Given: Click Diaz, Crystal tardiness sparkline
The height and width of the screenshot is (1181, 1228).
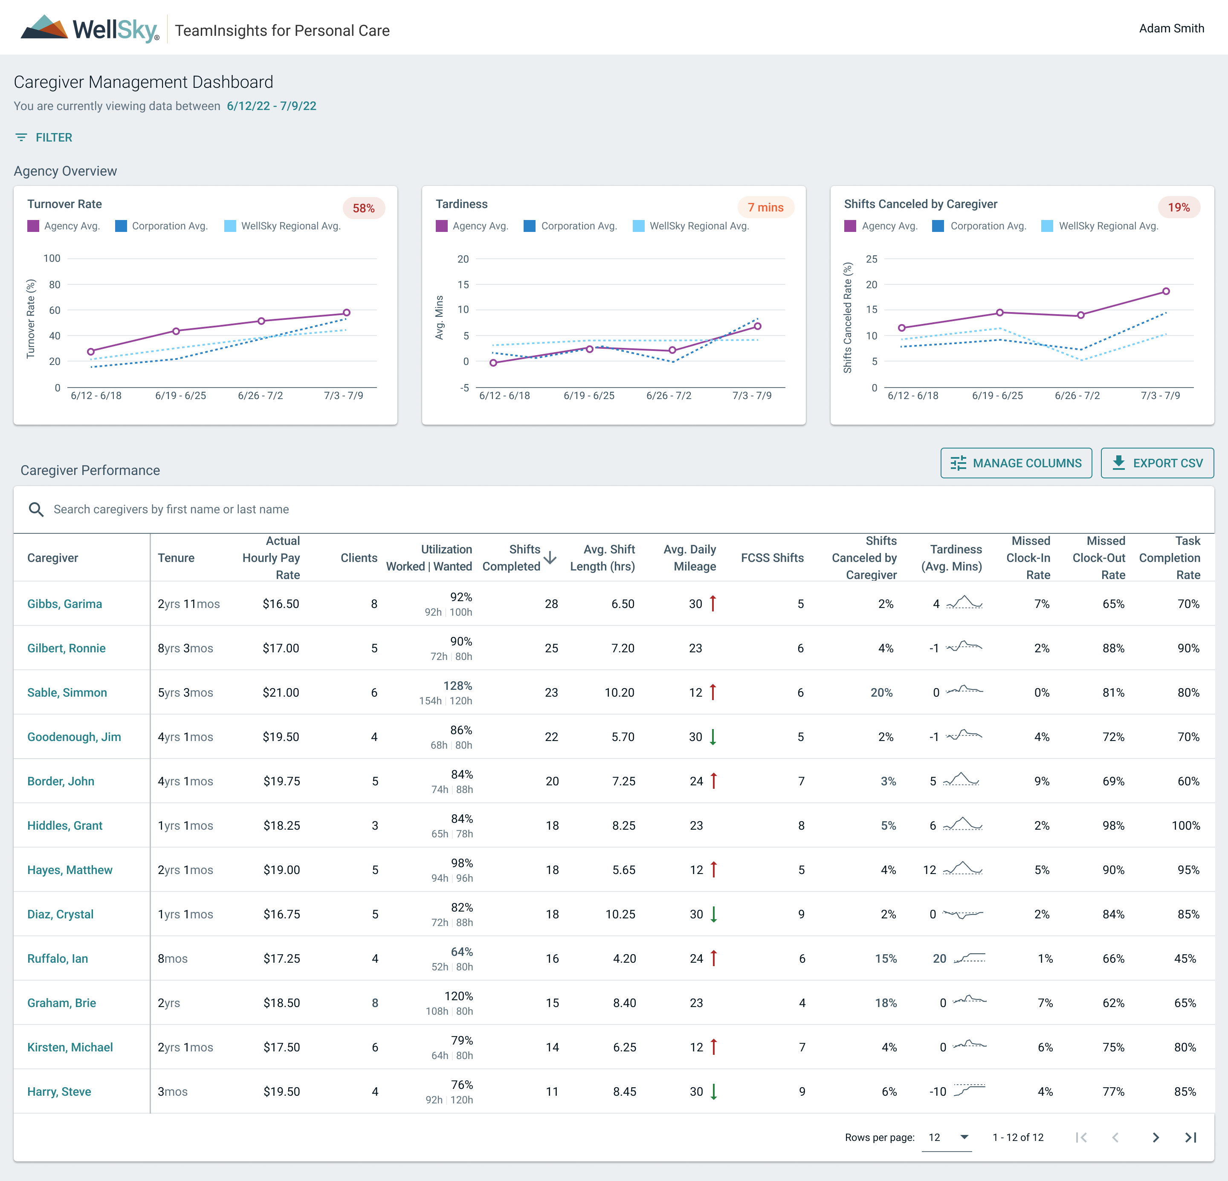Looking at the screenshot, I should [963, 914].
